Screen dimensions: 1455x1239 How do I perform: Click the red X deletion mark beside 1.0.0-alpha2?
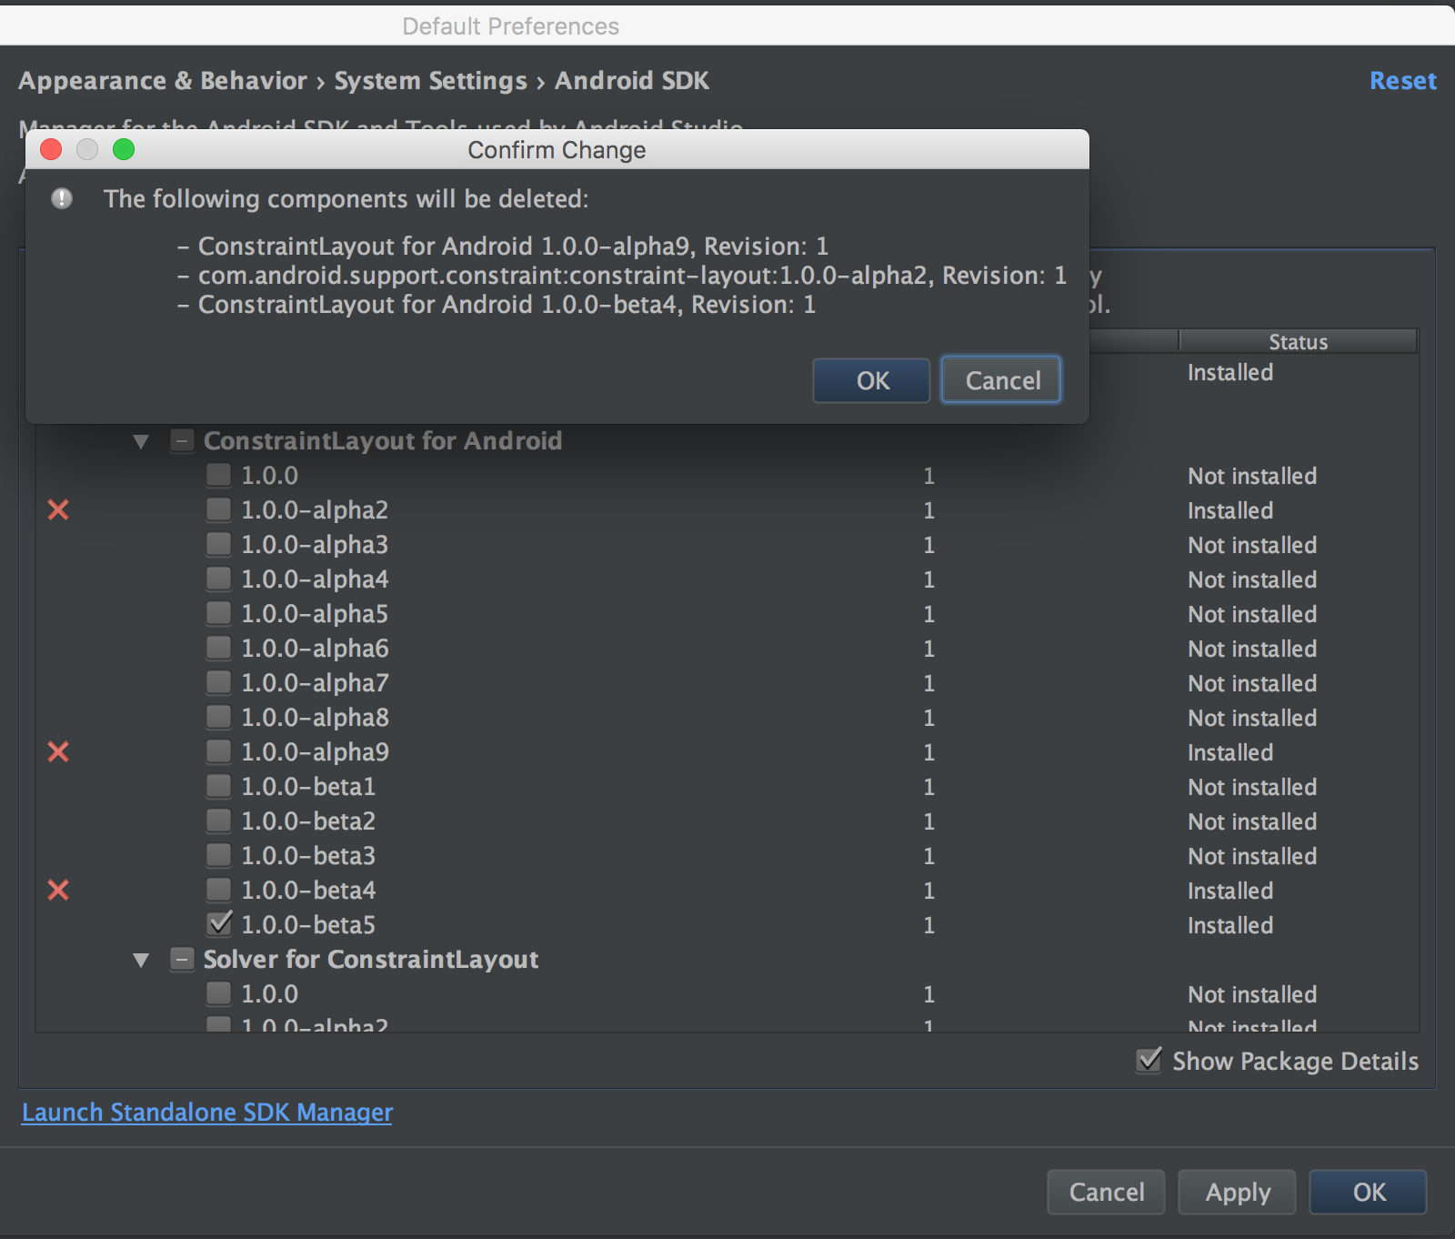(x=58, y=510)
